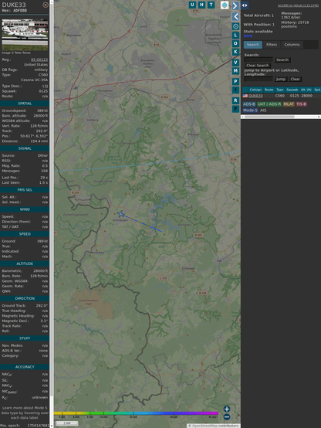Toggle sidebar width with double-arrow button

coord(245,5)
